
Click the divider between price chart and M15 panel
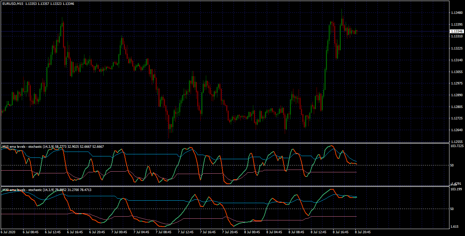tap(224, 143)
